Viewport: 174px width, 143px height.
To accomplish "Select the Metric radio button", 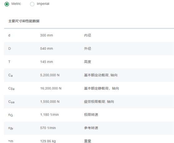I will [x=7, y=4].
